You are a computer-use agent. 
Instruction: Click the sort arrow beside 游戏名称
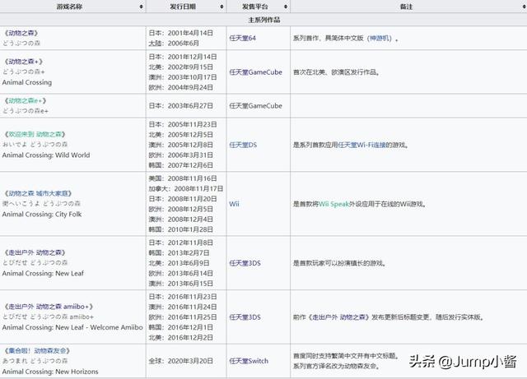[x=141, y=7]
